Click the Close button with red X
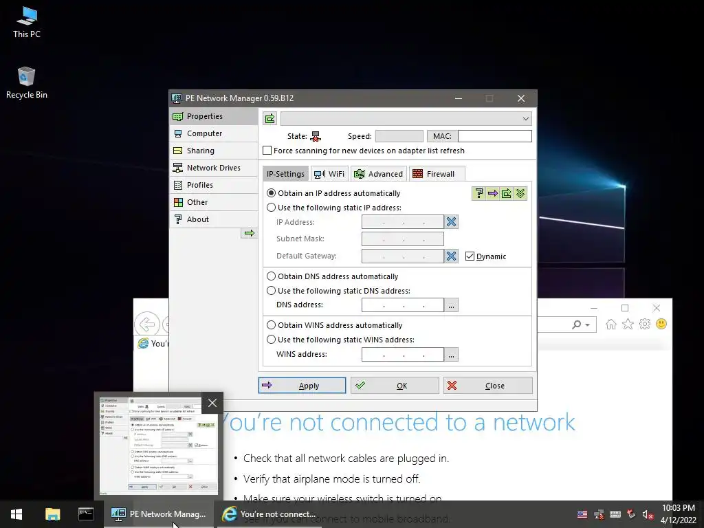The image size is (704, 528). click(x=488, y=386)
